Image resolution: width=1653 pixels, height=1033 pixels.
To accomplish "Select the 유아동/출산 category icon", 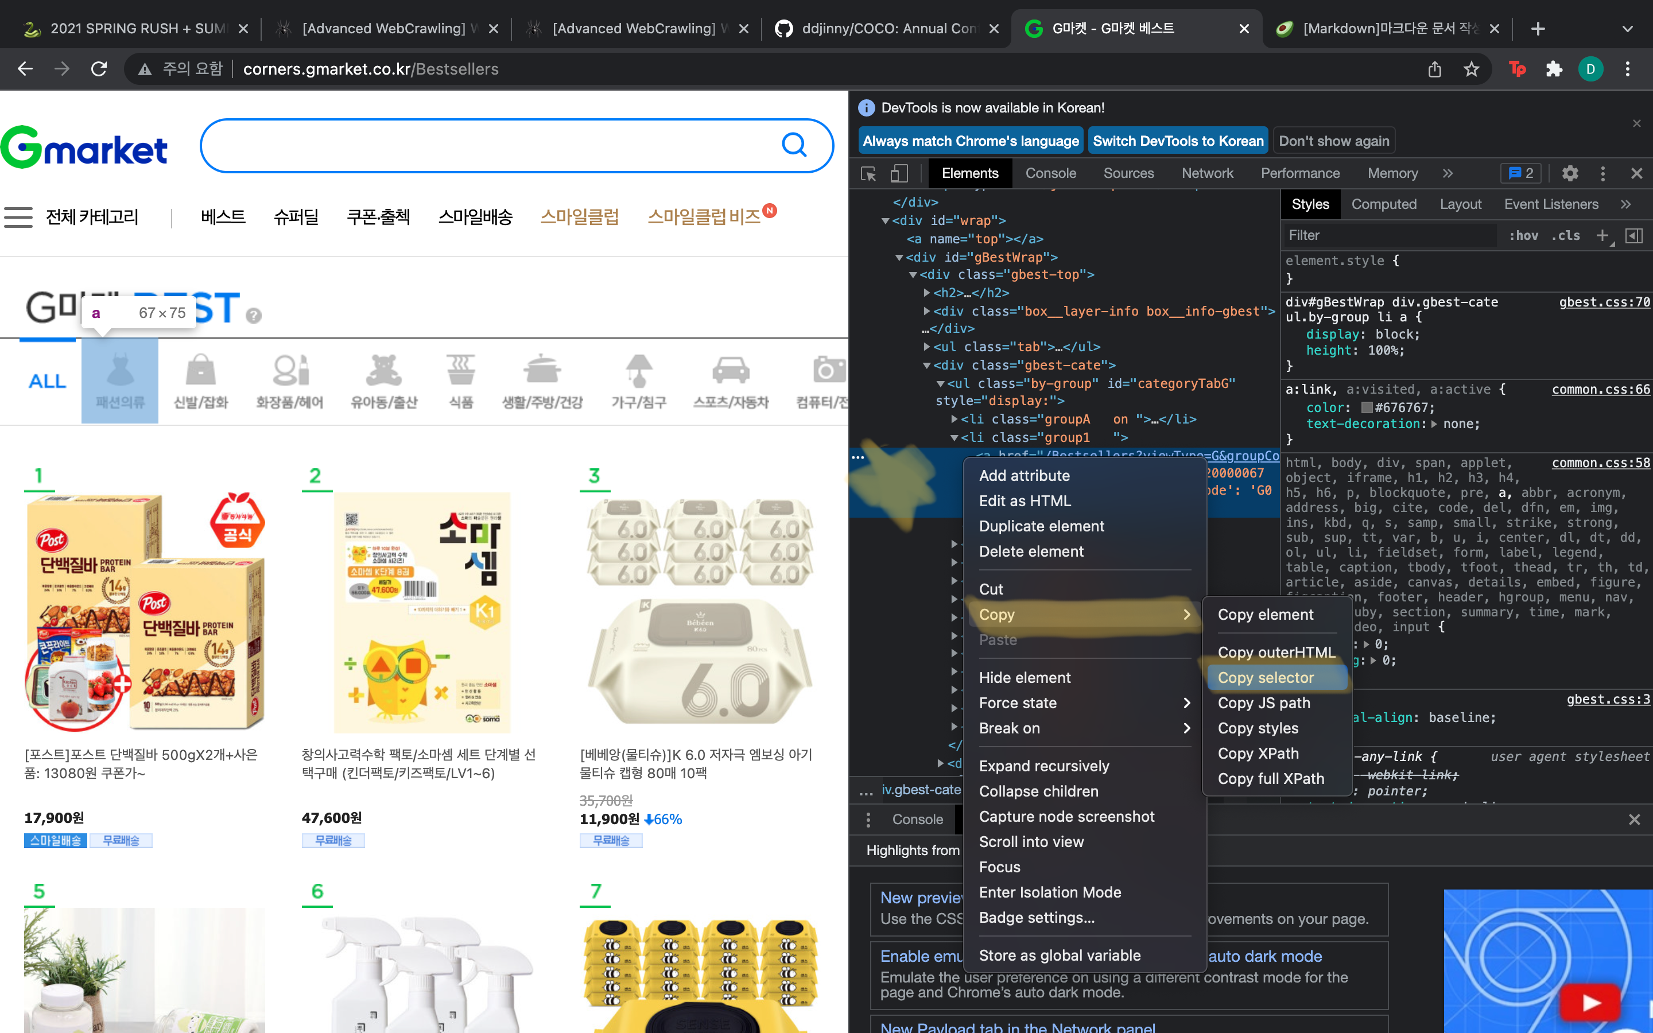I will coord(383,380).
